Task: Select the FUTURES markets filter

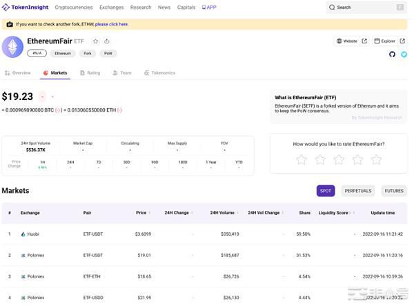Action: click(394, 191)
